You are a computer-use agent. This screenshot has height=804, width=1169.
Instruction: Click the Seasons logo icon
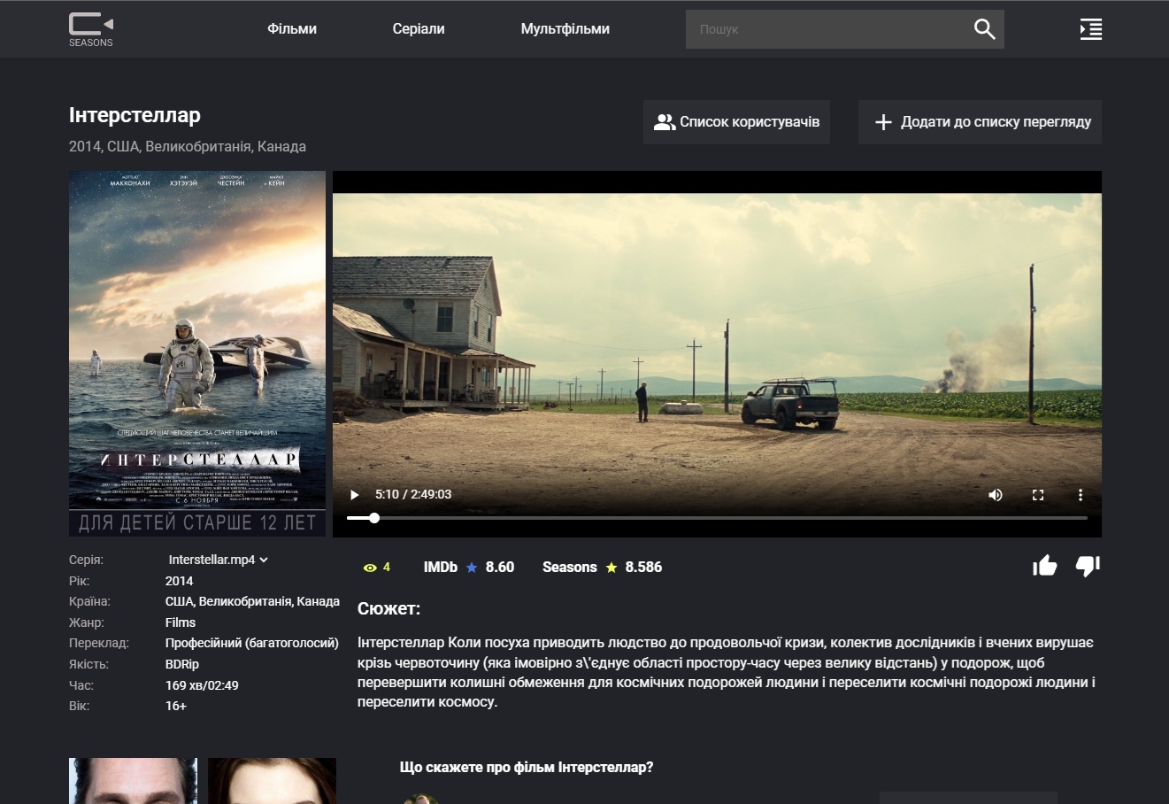coord(91,29)
